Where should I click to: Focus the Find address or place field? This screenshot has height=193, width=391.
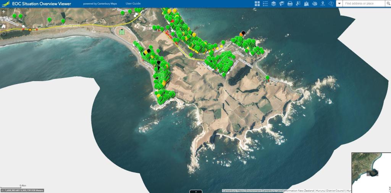(x=364, y=3)
